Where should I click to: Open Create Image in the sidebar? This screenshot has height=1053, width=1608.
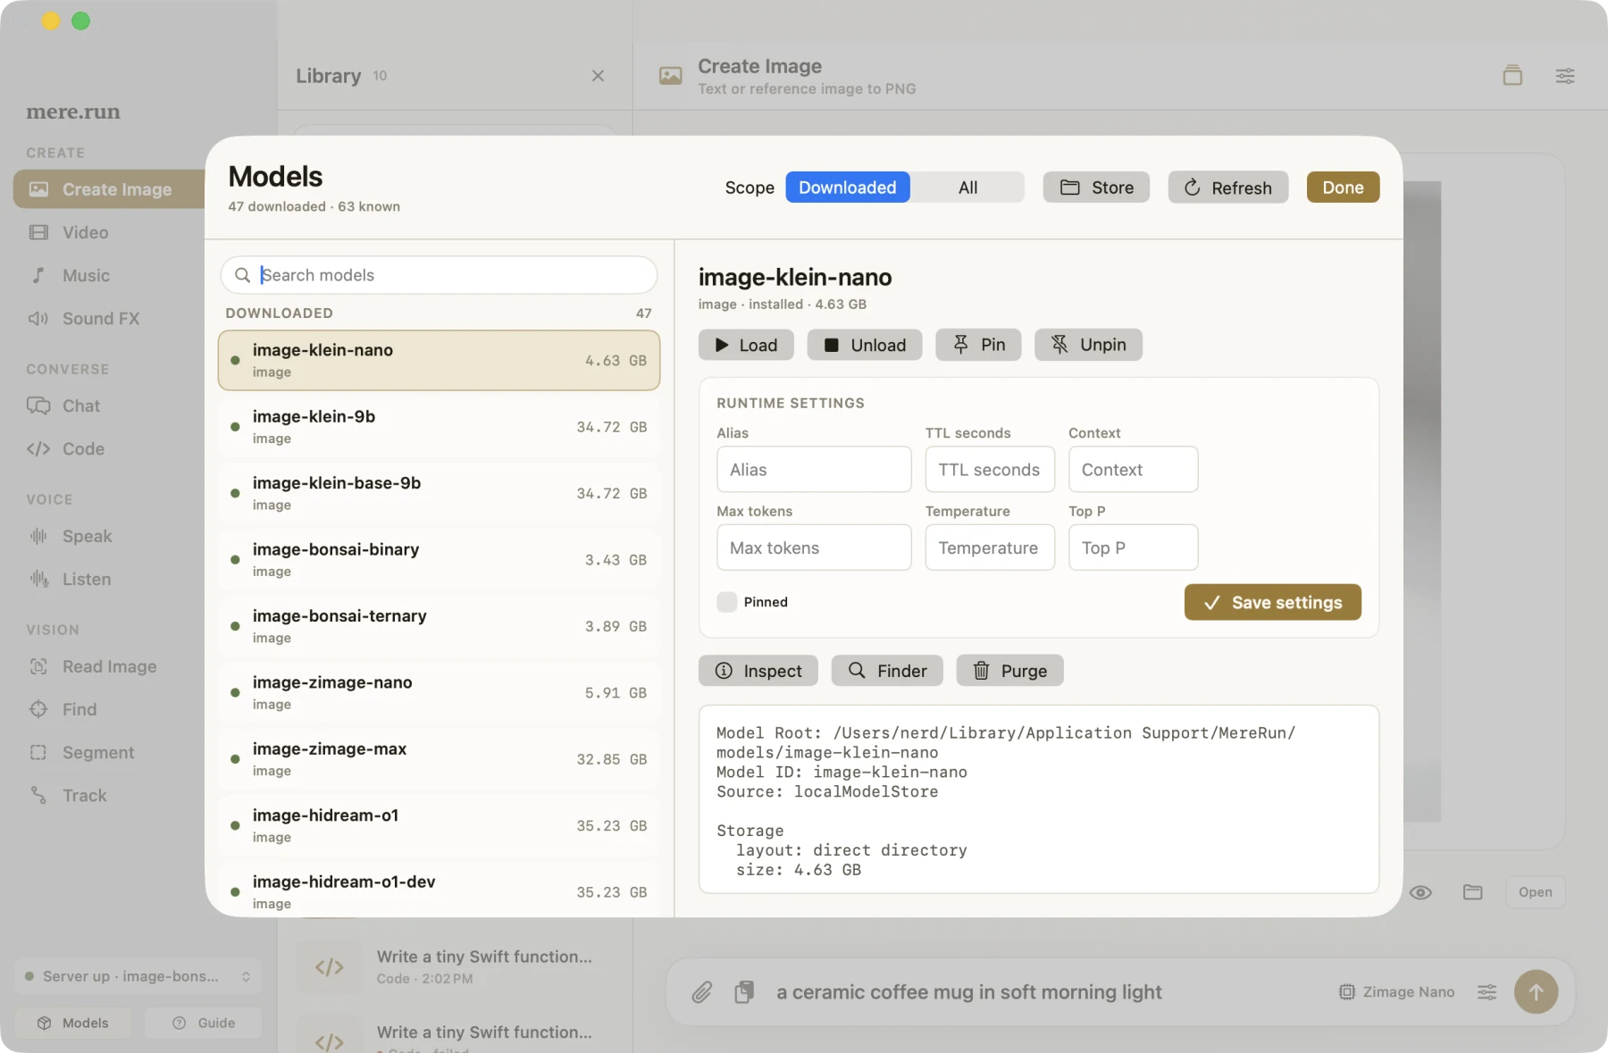pyautogui.click(x=109, y=189)
